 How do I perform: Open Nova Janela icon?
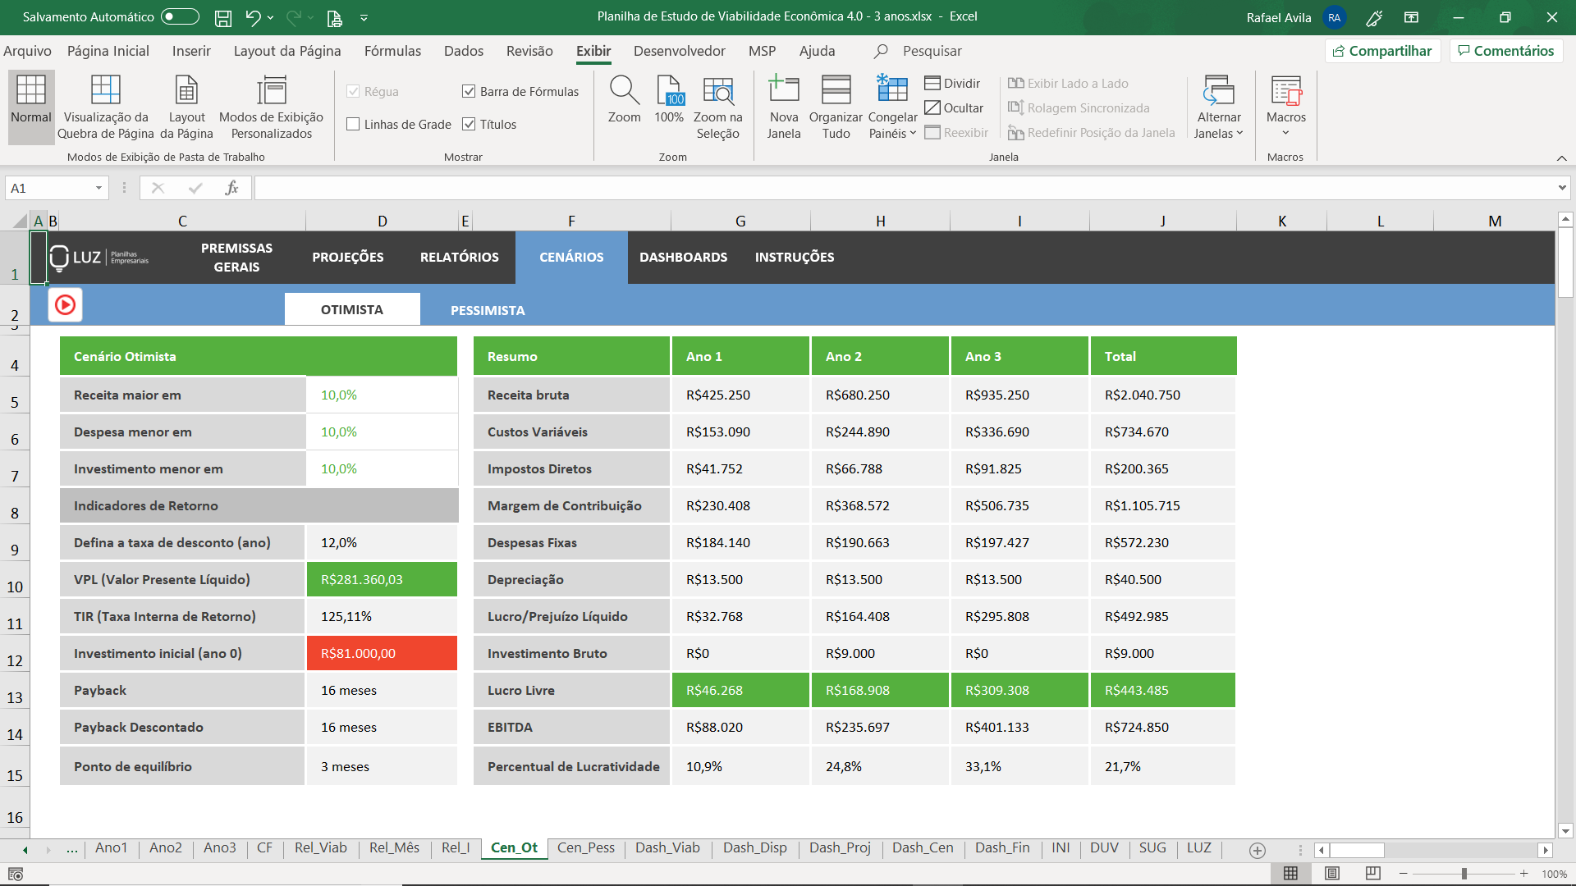point(783,90)
